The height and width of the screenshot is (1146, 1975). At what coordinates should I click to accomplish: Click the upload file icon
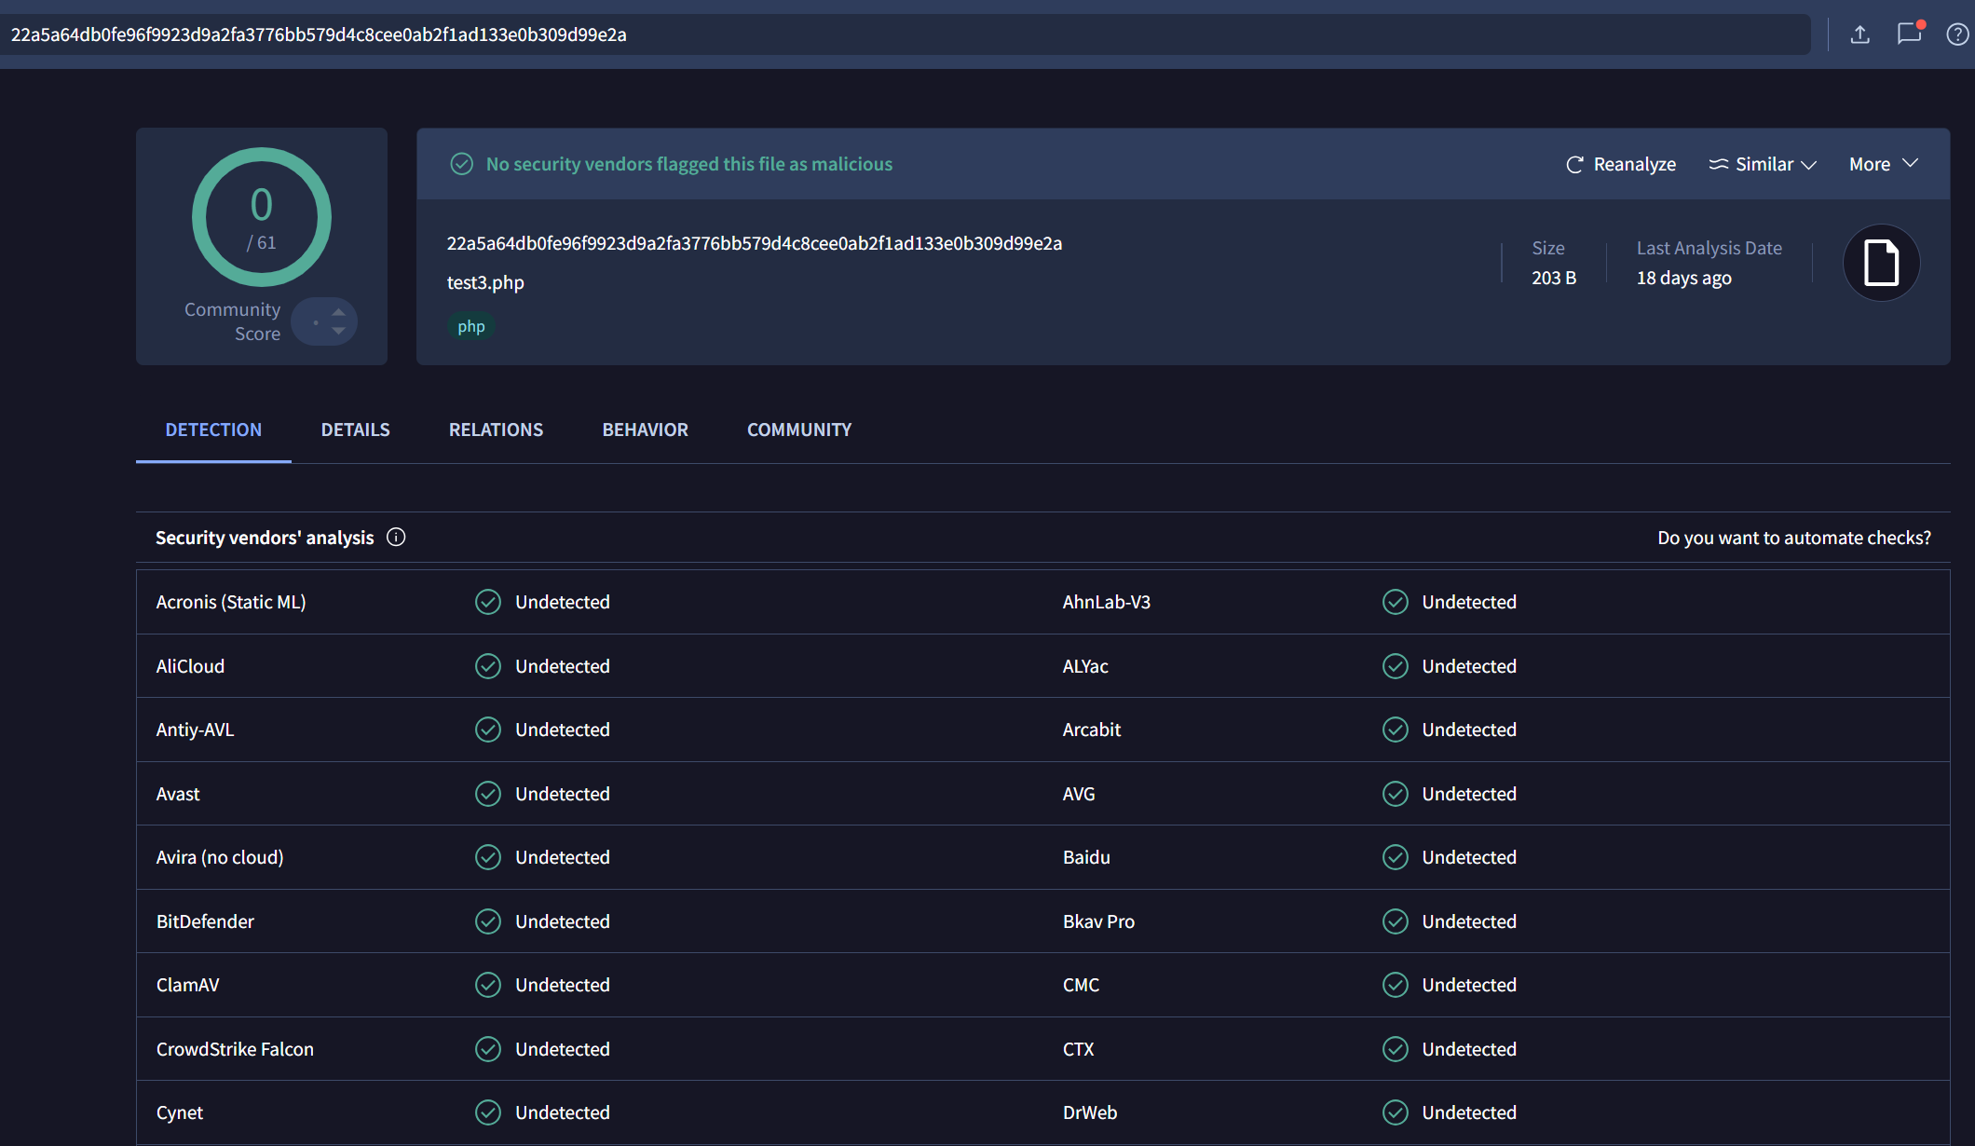(1859, 34)
